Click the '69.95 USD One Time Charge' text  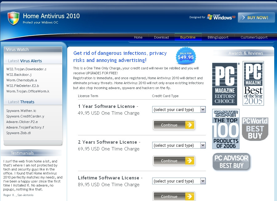pyautogui.click(x=109, y=149)
